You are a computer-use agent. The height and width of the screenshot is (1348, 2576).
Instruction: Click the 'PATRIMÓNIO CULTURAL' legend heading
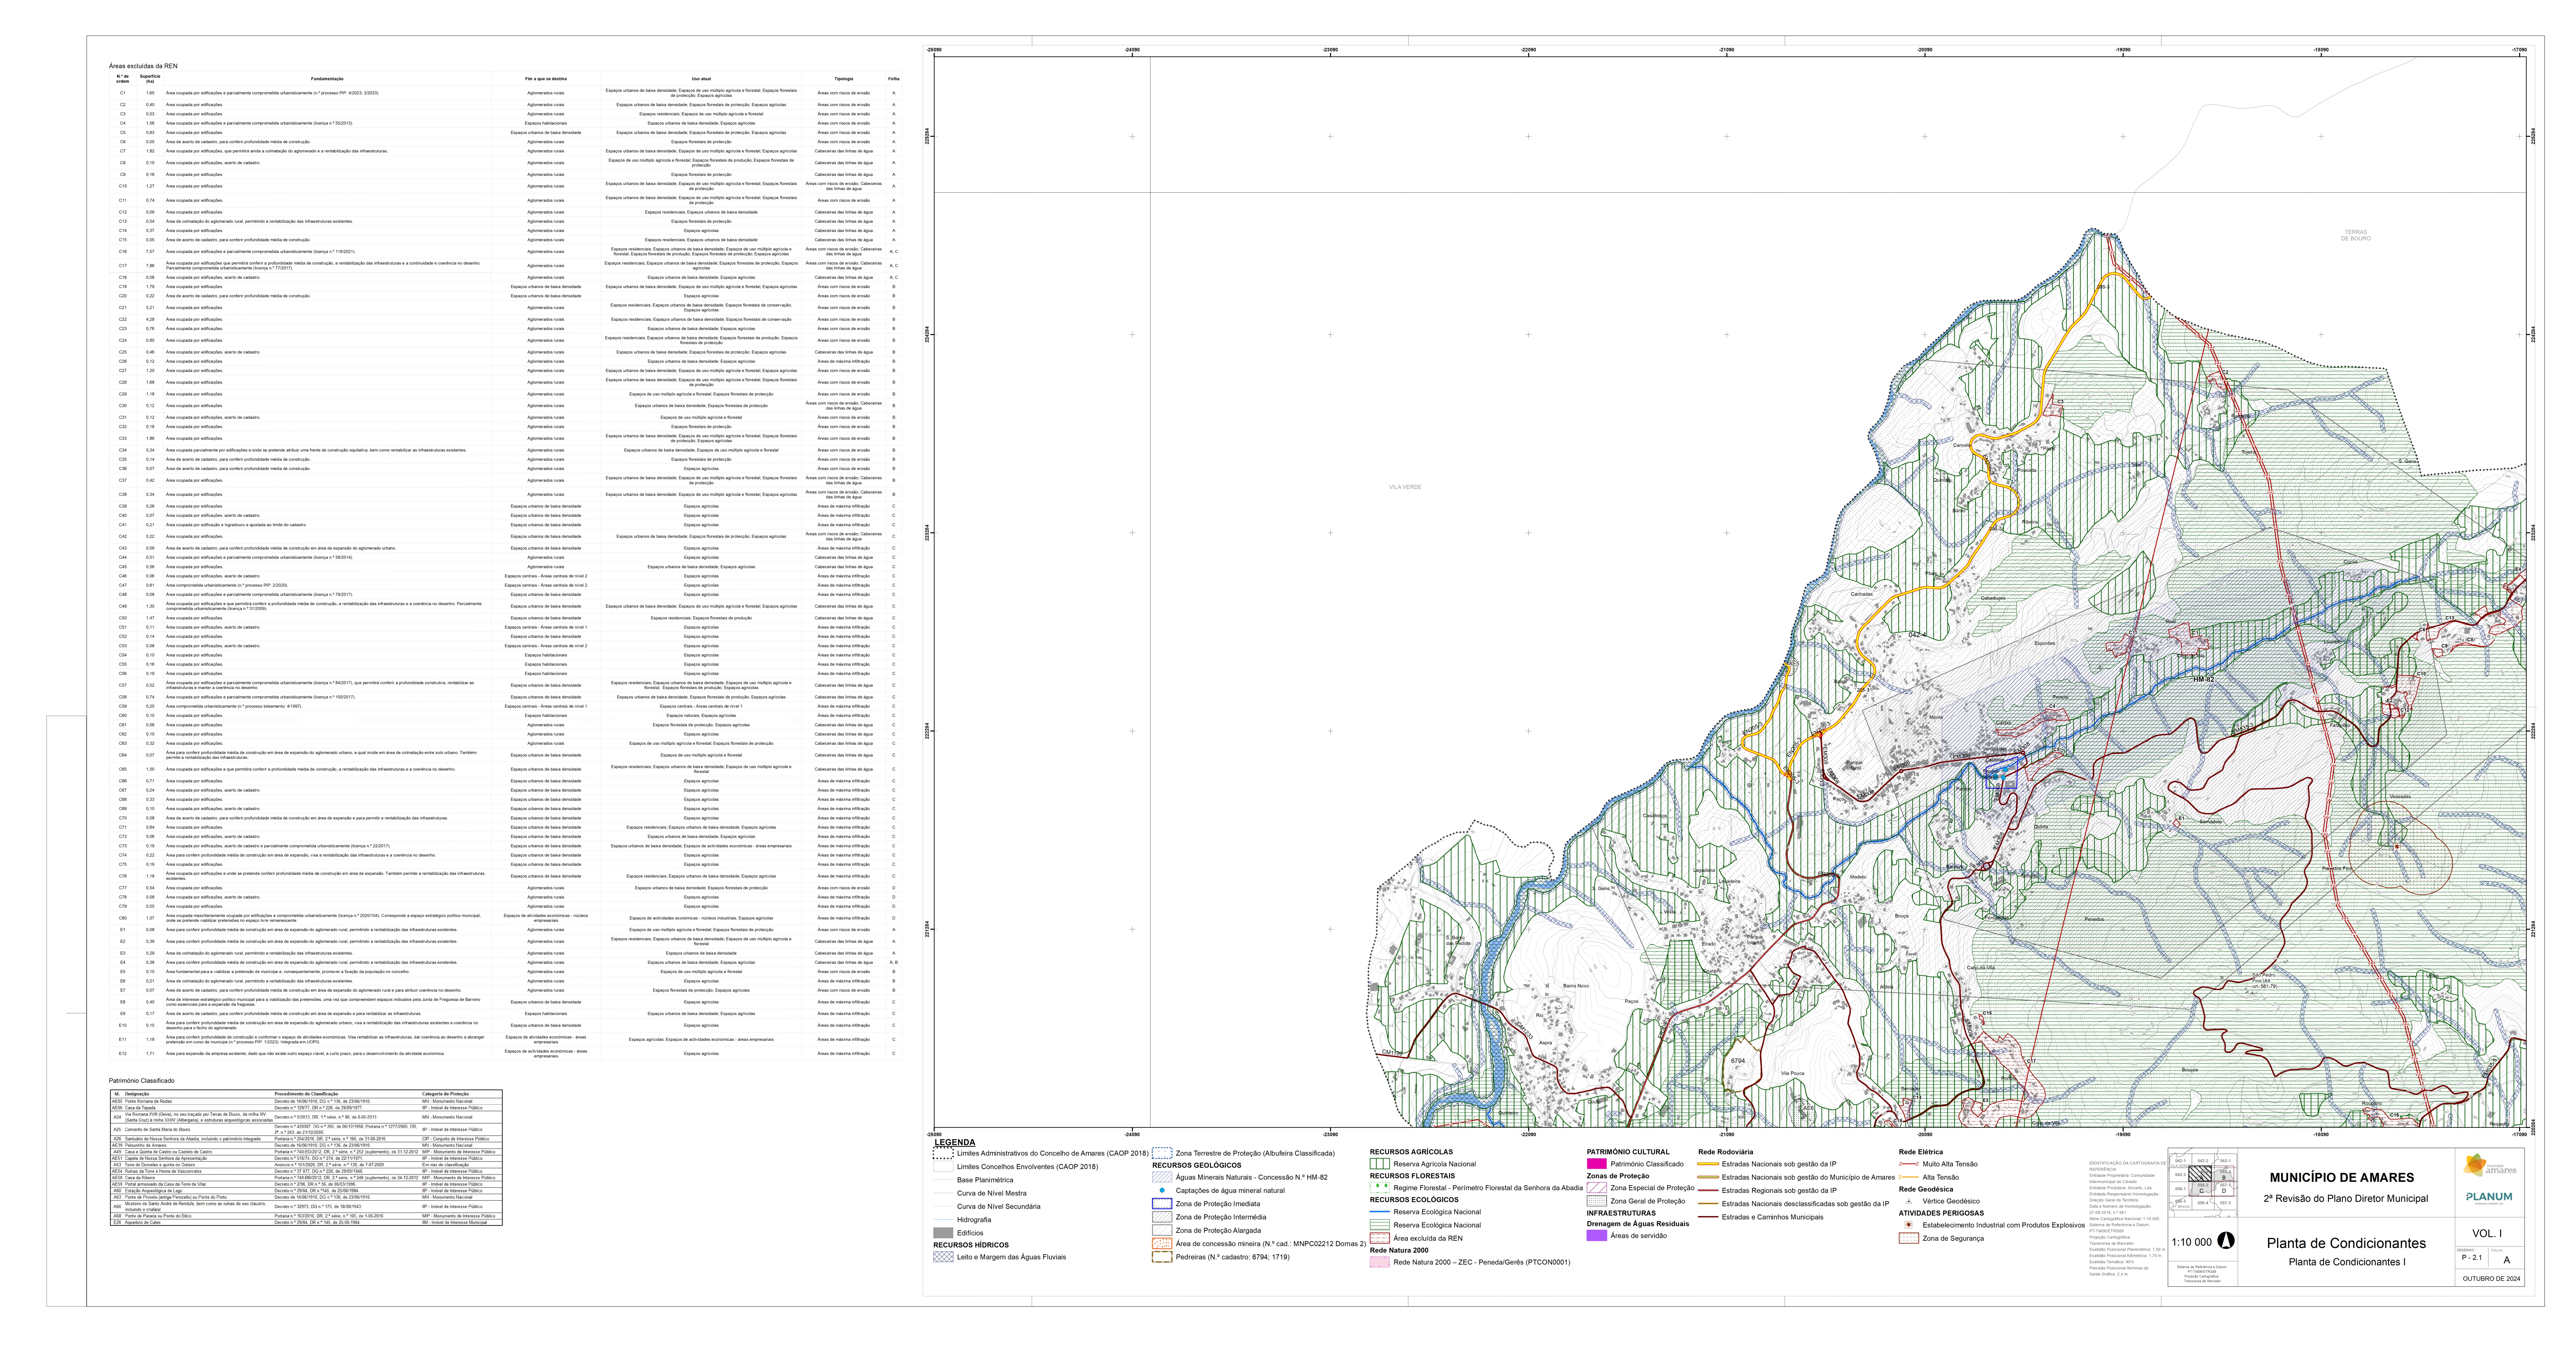point(1628,1152)
